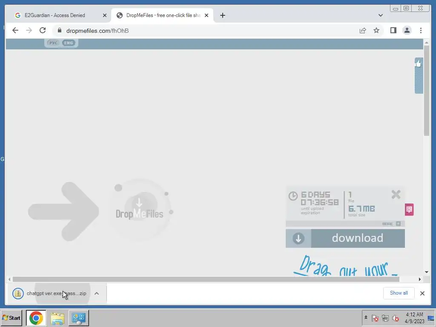Click the show desktop button
This screenshot has width=436, height=327.
(x=431, y=318)
